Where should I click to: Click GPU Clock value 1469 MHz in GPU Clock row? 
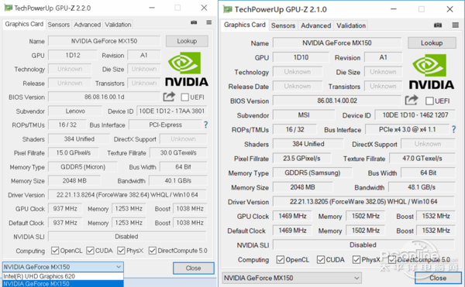click(x=292, y=216)
